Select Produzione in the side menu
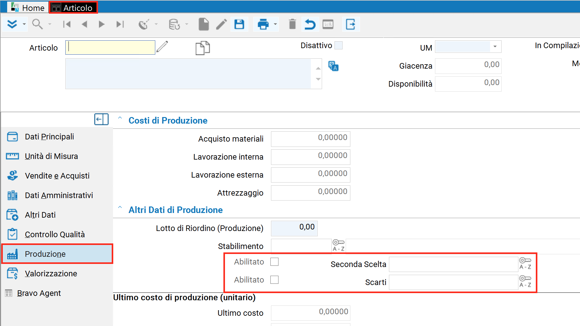 pos(57,254)
